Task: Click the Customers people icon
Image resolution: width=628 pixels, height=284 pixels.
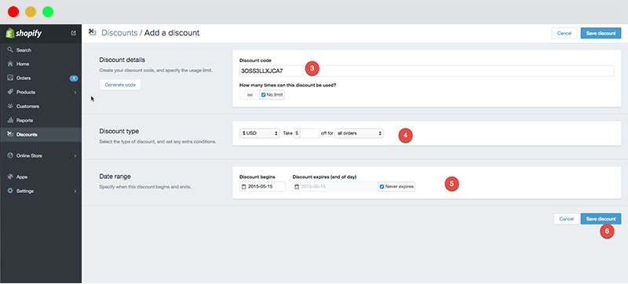Action: pos(10,107)
